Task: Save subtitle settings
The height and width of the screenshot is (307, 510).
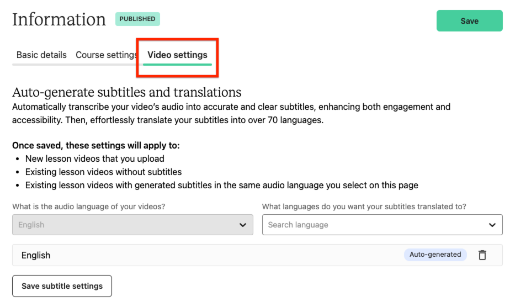Action: (x=62, y=286)
